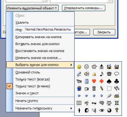127x117 pixels.
Task: Enable 'Значок и текст' style
Action: pyautogui.click(x=40, y=93)
